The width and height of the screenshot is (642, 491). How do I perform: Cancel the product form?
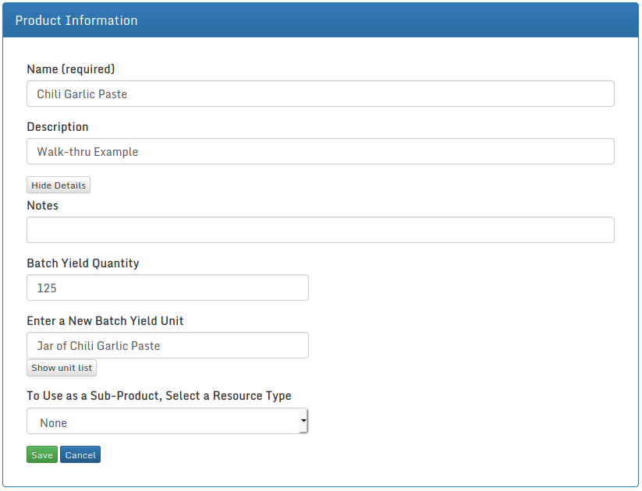[x=80, y=455]
